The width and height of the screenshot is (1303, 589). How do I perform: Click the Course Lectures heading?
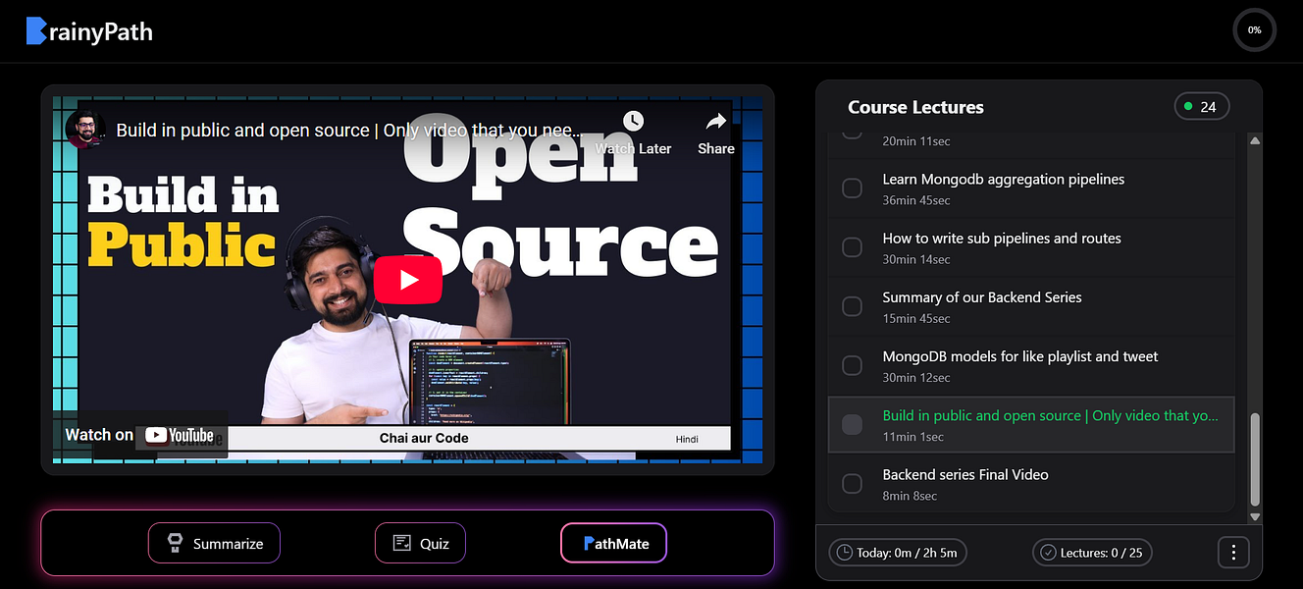click(x=915, y=107)
